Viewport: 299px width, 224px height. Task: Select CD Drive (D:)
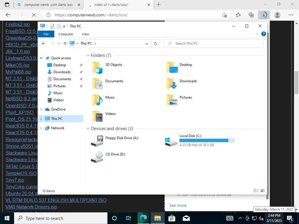tap(108, 157)
